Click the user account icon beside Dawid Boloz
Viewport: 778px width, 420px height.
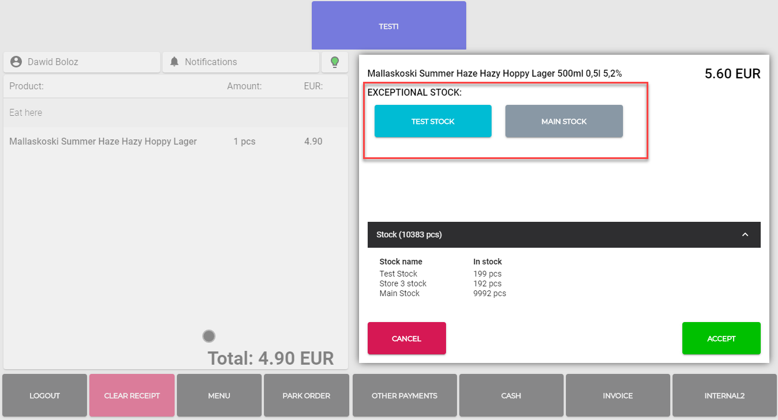coord(16,62)
